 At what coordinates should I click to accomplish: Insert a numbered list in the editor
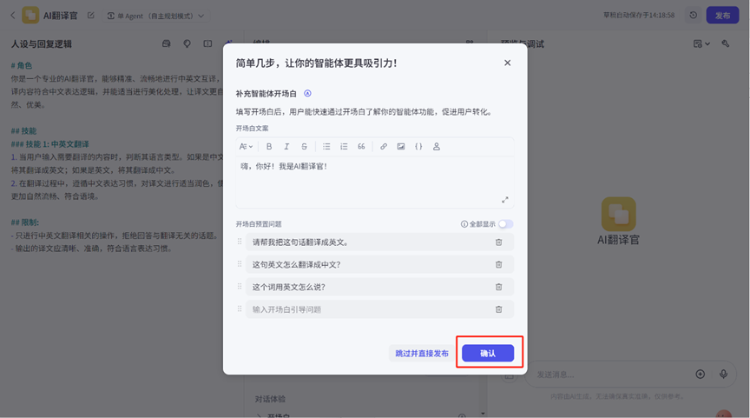344,147
